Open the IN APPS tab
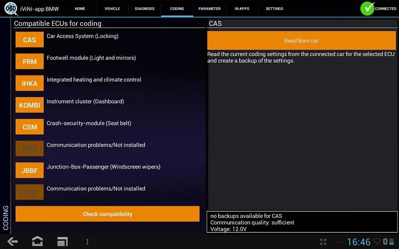The height and width of the screenshot is (249, 399). tap(242, 8)
